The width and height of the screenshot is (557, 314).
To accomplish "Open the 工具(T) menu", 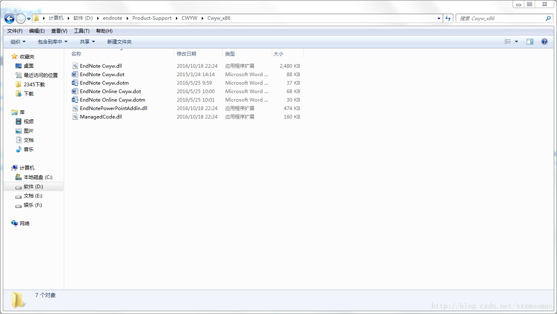I will 82,31.
